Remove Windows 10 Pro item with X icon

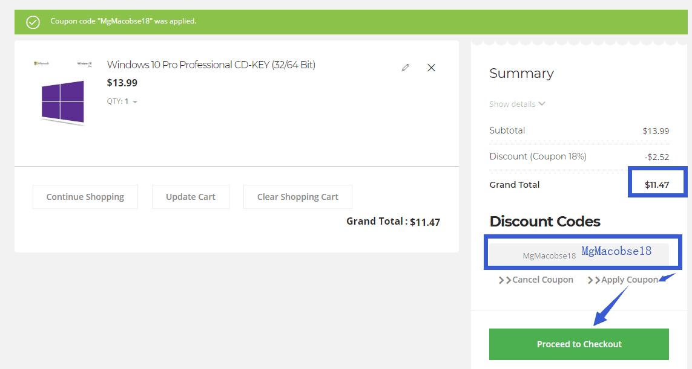(431, 68)
